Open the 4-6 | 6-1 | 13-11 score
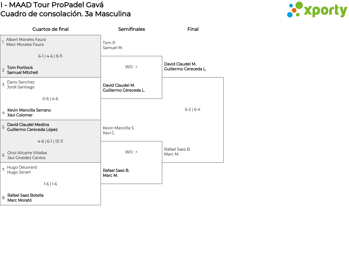Viewport: 349px width, 259px height. pos(50,141)
